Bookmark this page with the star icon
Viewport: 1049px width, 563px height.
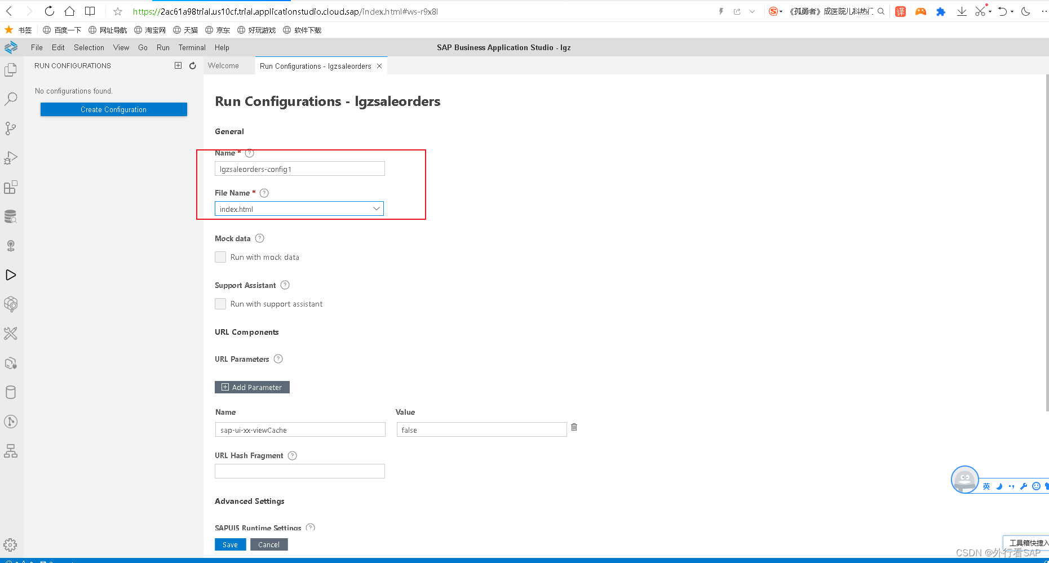[118, 11]
